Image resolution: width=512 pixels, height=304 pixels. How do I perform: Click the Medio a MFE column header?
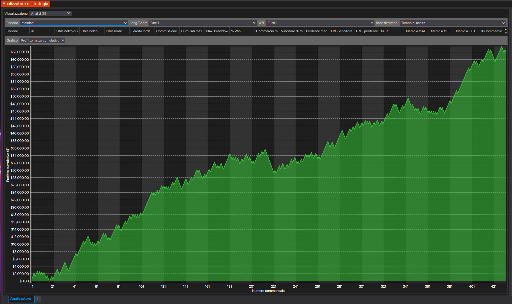[x=441, y=31]
